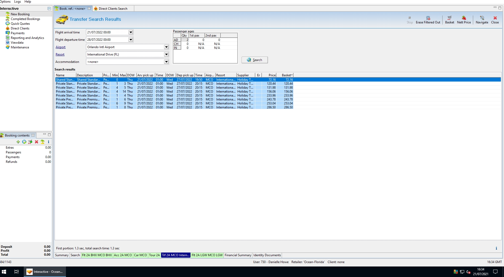Collapse the Interactive panel with minus icon
Viewport: 504px width, 277px height.
tap(49, 9)
